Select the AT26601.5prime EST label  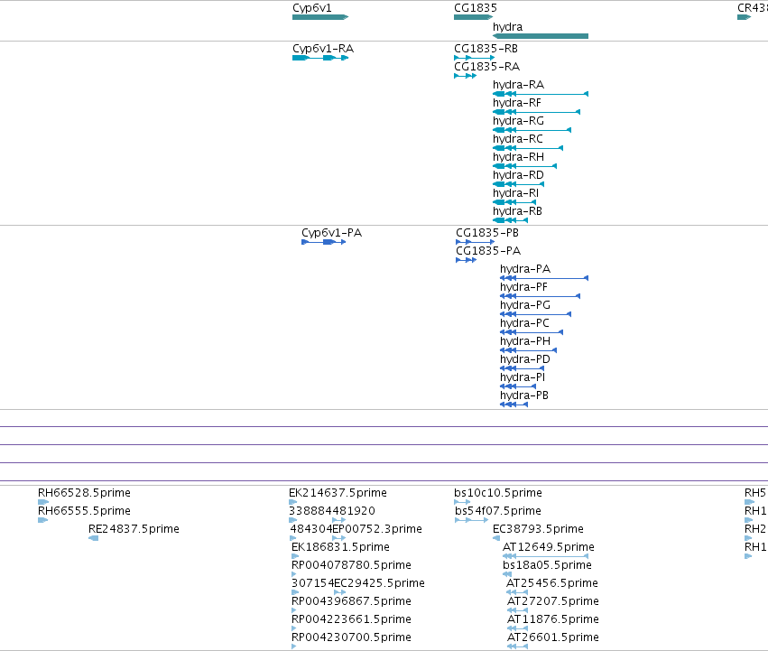coord(553,638)
